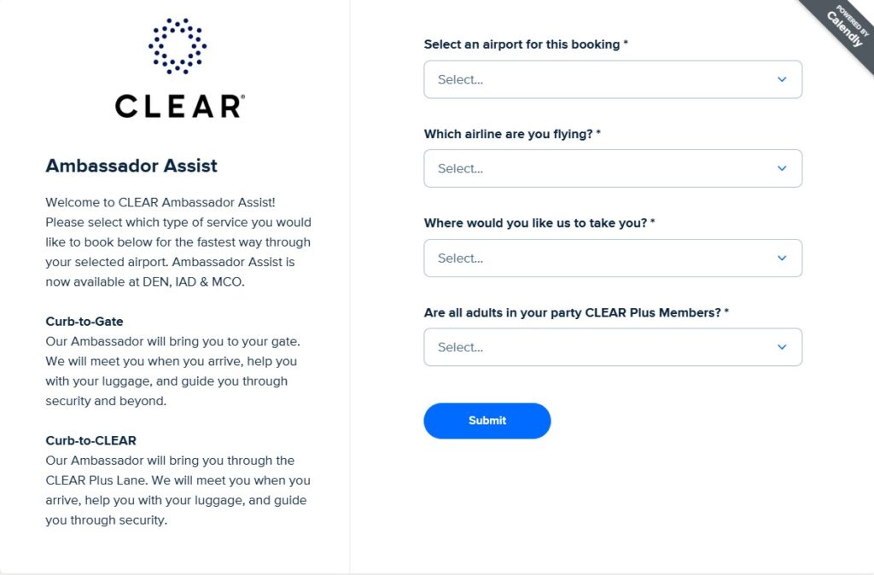Click the chevron on the airline dropdown
The image size is (874, 575).
coord(781,168)
